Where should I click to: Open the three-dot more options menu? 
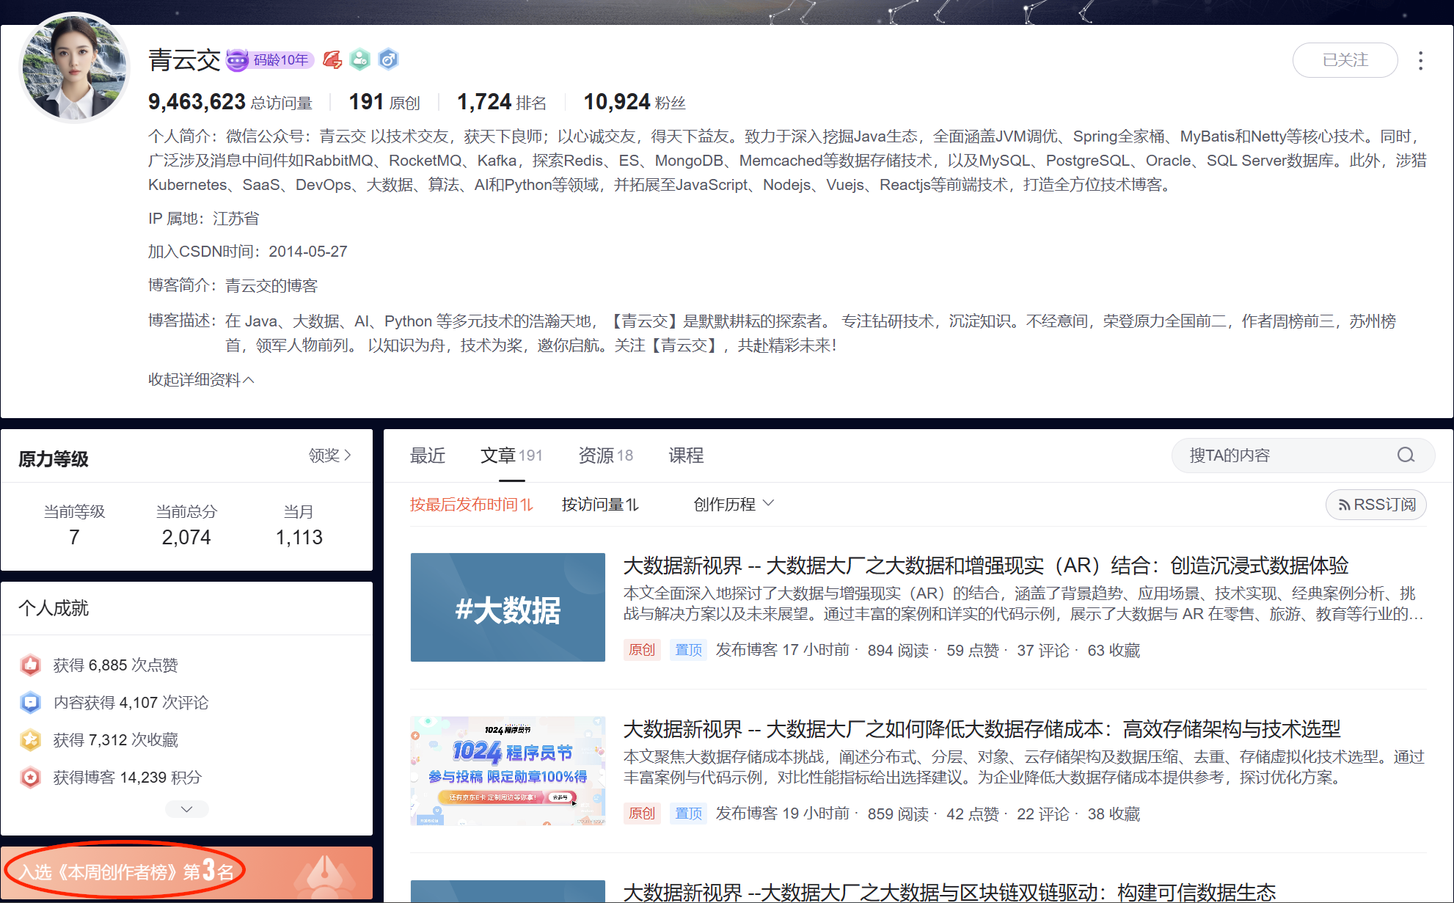pos(1420,61)
